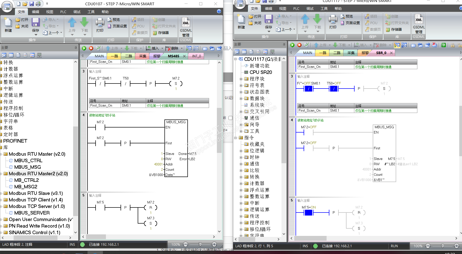Open the 插入 dropdown in CDU0107 editor toolbar
Screen dimensions: 462x254
(x=162, y=48)
